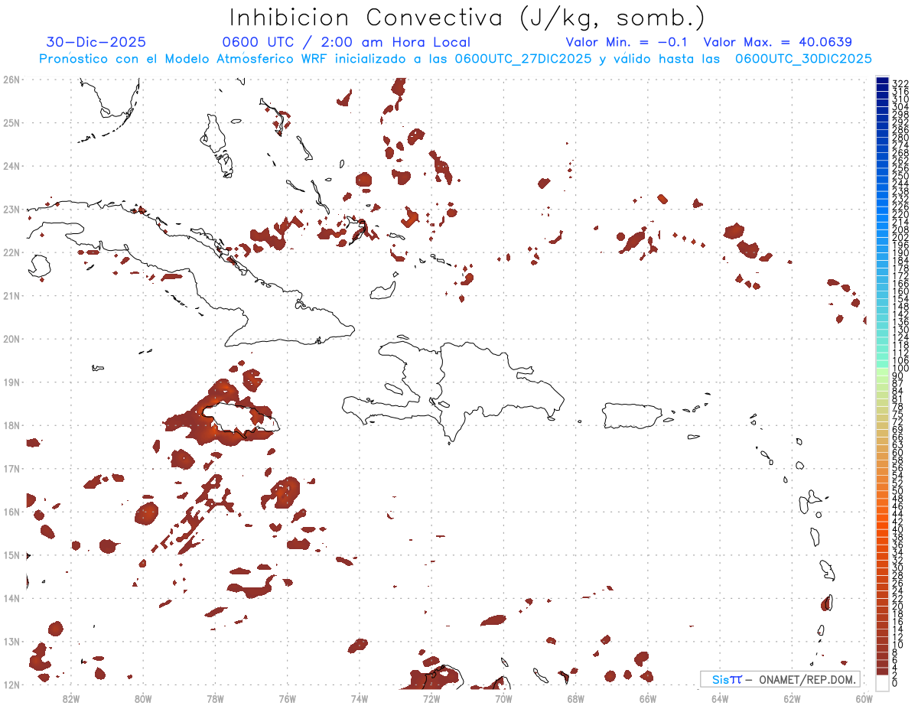Click the "22N" latitude label
This screenshot has height=709, width=918.
coord(11,252)
